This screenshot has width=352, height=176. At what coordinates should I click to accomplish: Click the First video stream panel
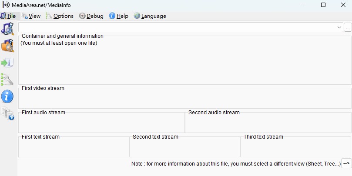point(184,99)
